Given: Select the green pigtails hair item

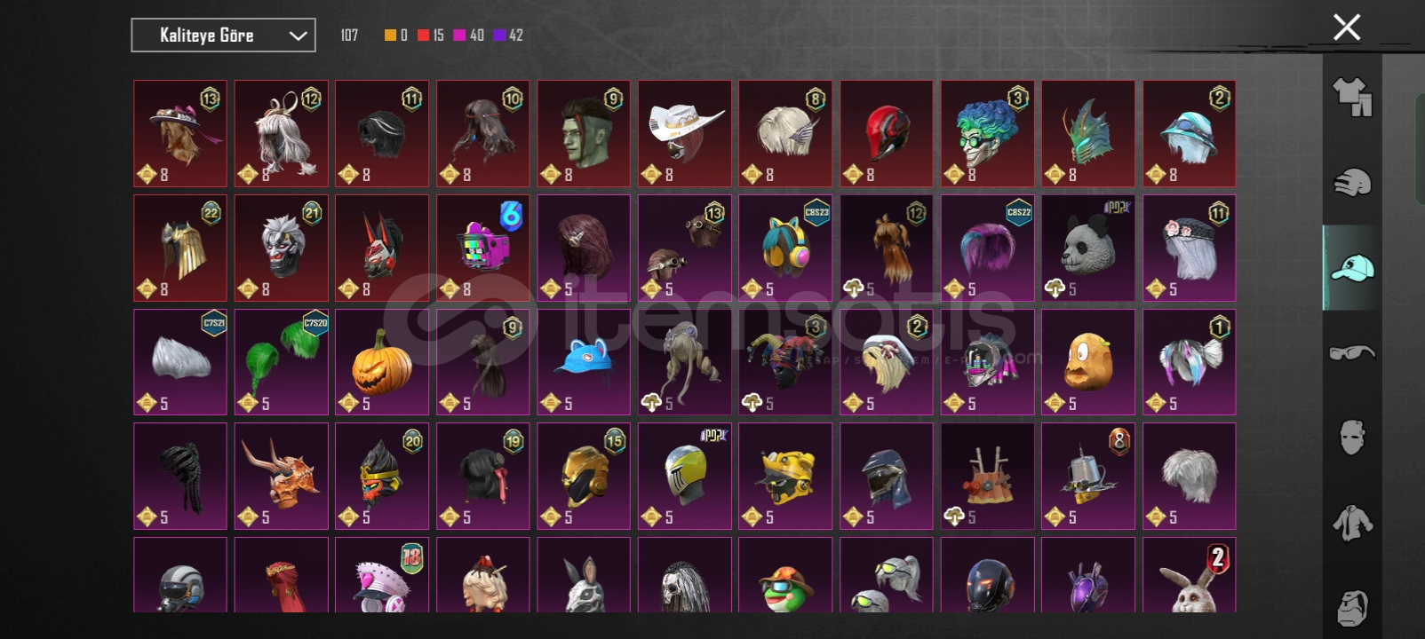Looking at the screenshot, I should pyautogui.click(x=281, y=362).
